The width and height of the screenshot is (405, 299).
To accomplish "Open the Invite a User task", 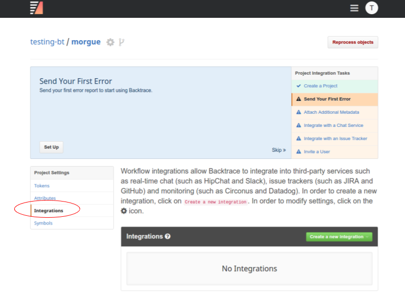I will tap(317, 152).
